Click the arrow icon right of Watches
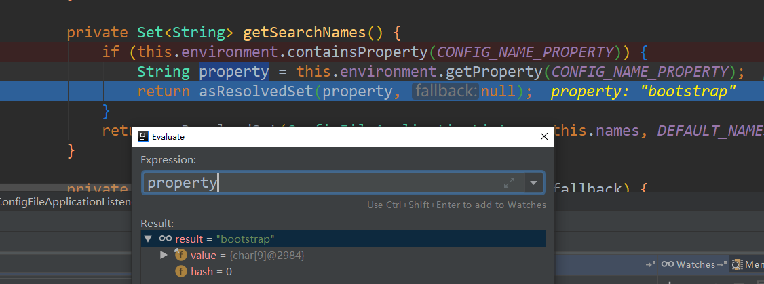764x284 pixels. tap(723, 264)
